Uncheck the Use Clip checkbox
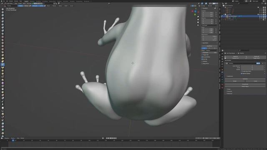This screenshot has width=267, height=150. coord(202,59)
